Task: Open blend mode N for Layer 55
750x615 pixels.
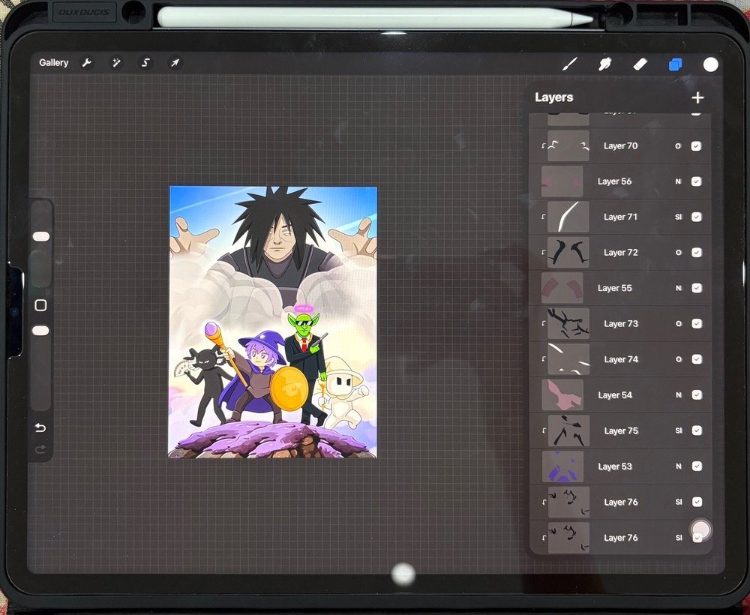Action: (x=678, y=288)
